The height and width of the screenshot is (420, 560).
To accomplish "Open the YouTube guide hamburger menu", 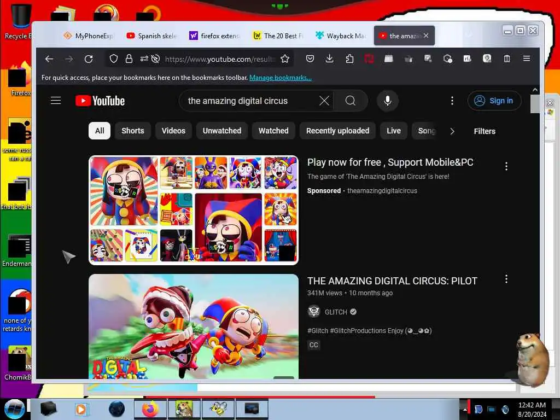I will pyautogui.click(x=56, y=101).
